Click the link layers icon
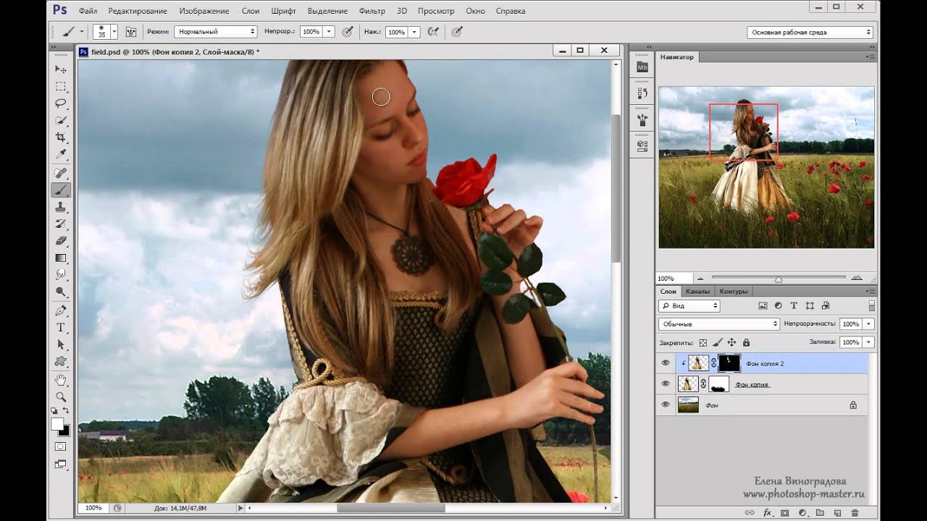This screenshot has width=927, height=521. [x=750, y=513]
